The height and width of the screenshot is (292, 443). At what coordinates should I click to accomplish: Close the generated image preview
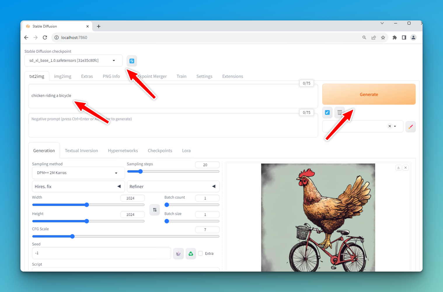[405, 168]
